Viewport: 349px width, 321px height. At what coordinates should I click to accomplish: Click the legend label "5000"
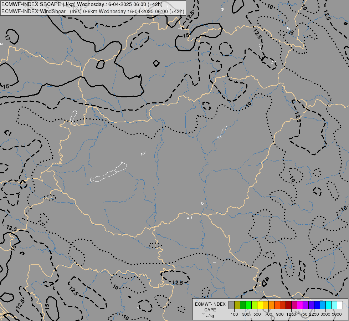tap(337, 314)
